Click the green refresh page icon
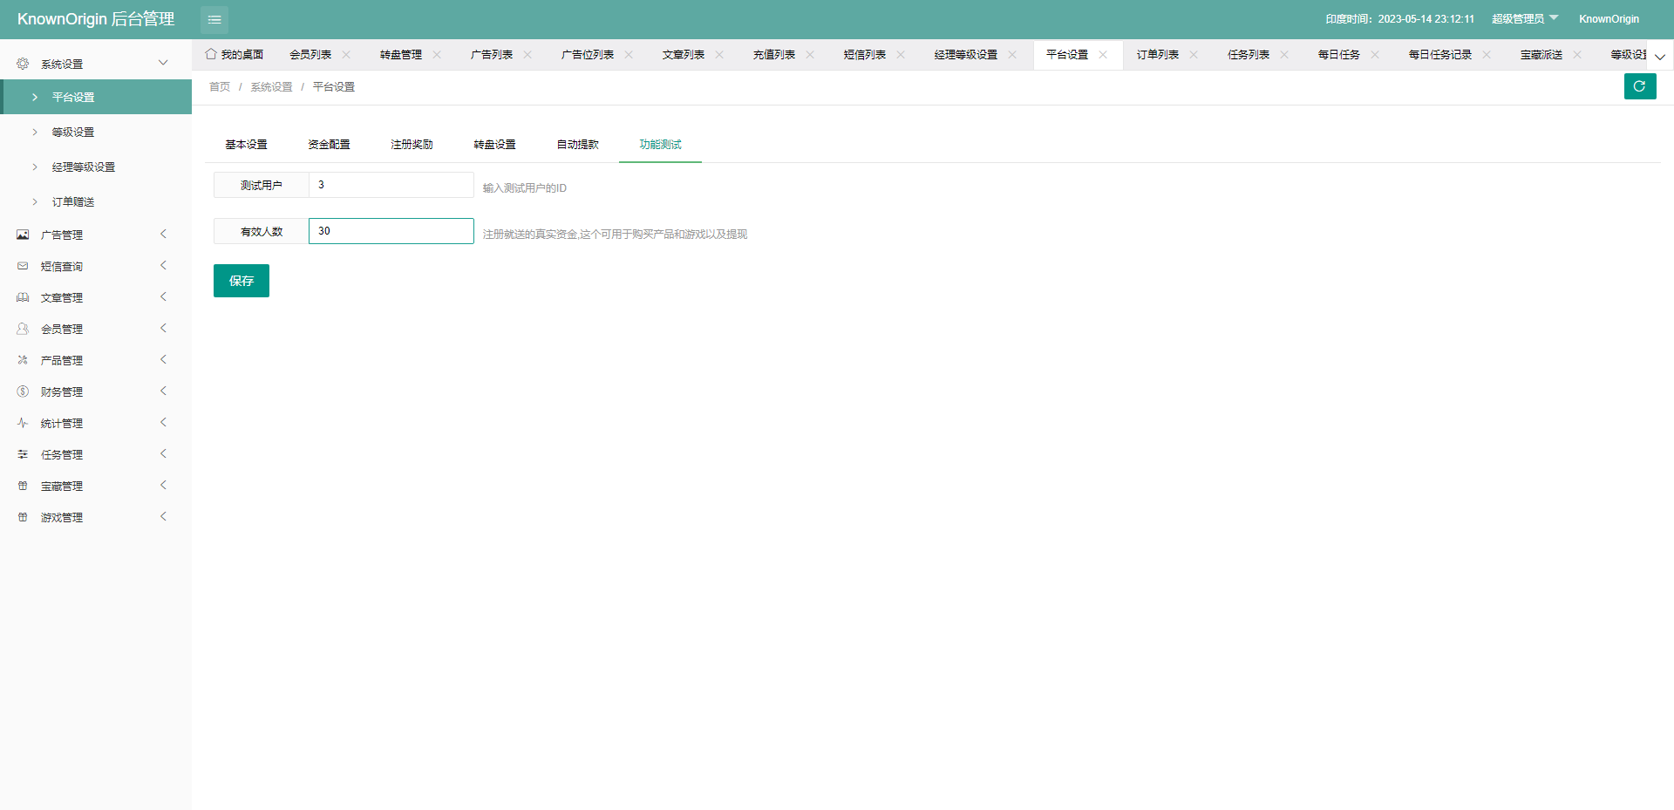 [1639, 86]
